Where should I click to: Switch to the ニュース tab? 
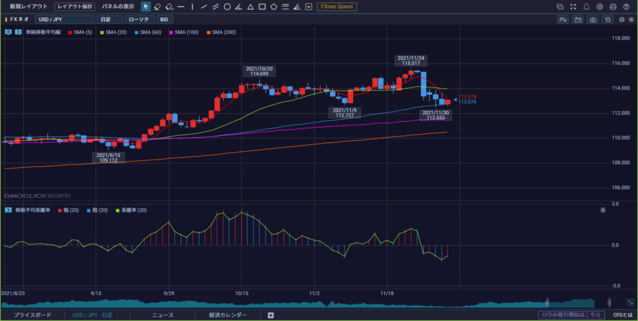pos(163,315)
